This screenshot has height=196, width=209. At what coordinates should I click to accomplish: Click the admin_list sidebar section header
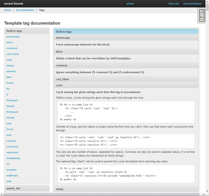(x=13, y=188)
